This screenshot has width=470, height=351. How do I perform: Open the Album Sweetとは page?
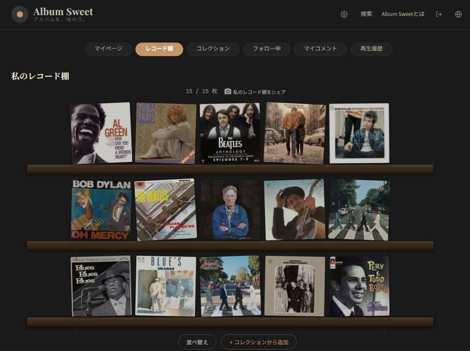pyautogui.click(x=403, y=14)
